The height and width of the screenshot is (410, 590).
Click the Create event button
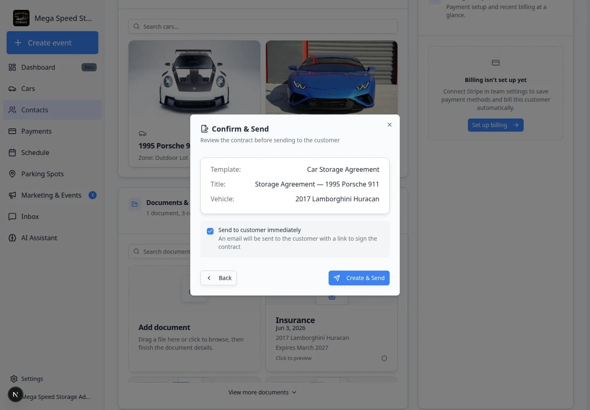(52, 43)
